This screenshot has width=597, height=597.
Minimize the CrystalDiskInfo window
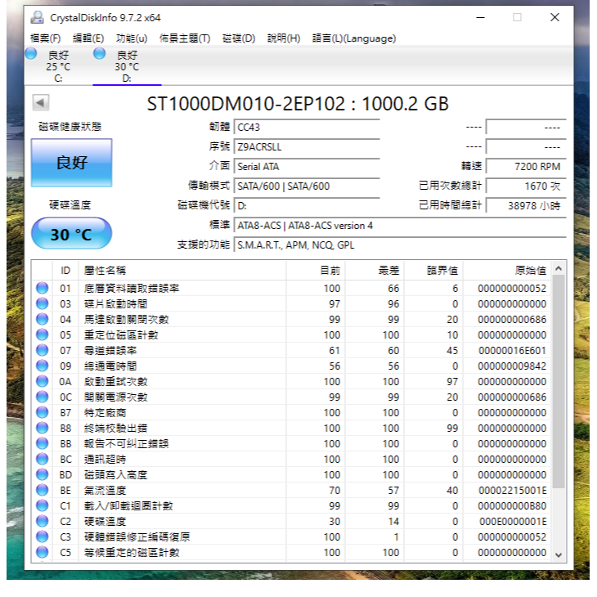point(481,17)
